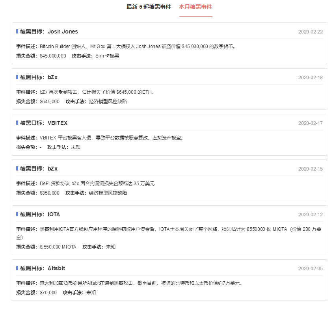Click the IOTA官方钱包 description text
Viewport: 335px width, 310px height.
169,233
